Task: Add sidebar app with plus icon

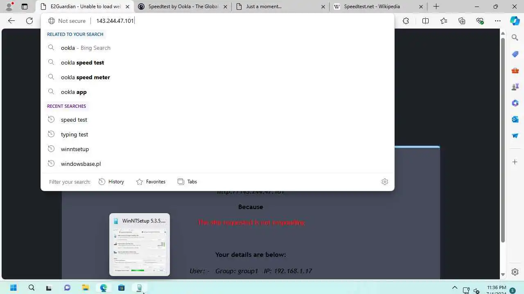Action: point(515,162)
